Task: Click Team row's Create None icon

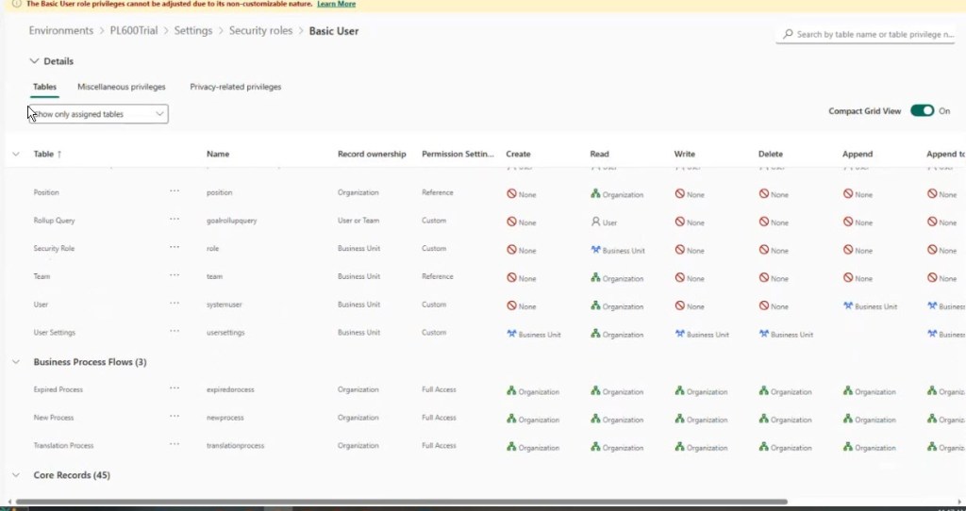Action: coord(511,278)
